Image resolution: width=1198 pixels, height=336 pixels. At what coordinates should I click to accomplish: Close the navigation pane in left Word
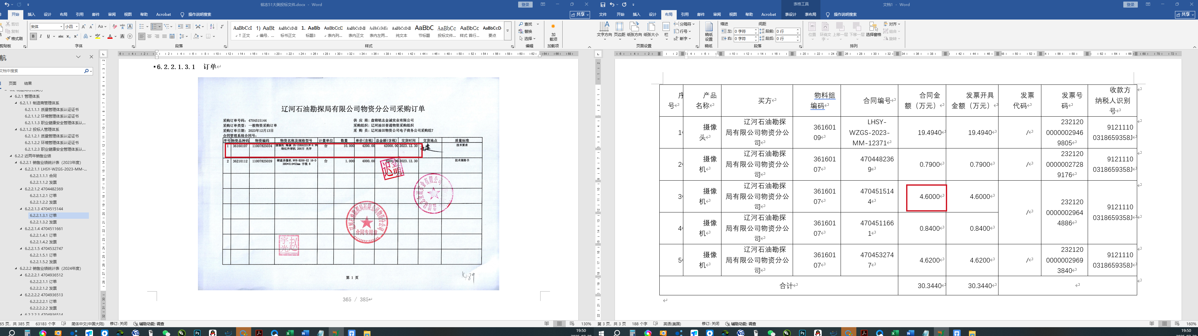pos(91,57)
